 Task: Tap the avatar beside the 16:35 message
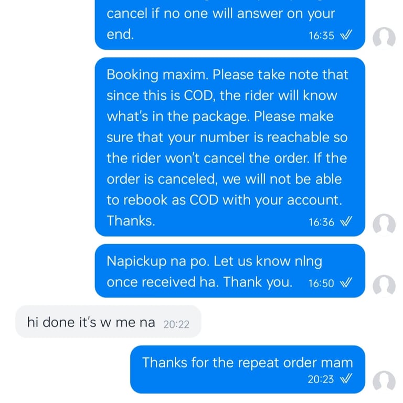click(384, 38)
